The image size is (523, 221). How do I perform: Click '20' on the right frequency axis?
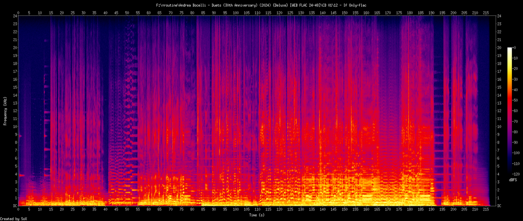[x=500, y=48]
